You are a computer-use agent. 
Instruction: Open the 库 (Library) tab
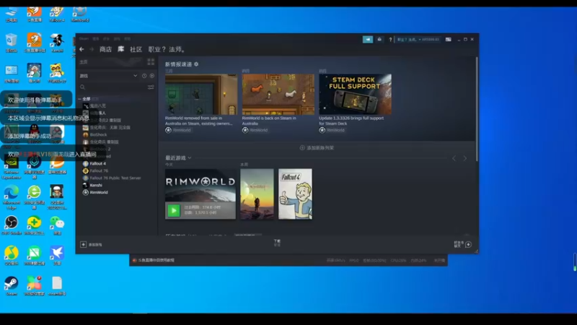[x=120, y=49]
